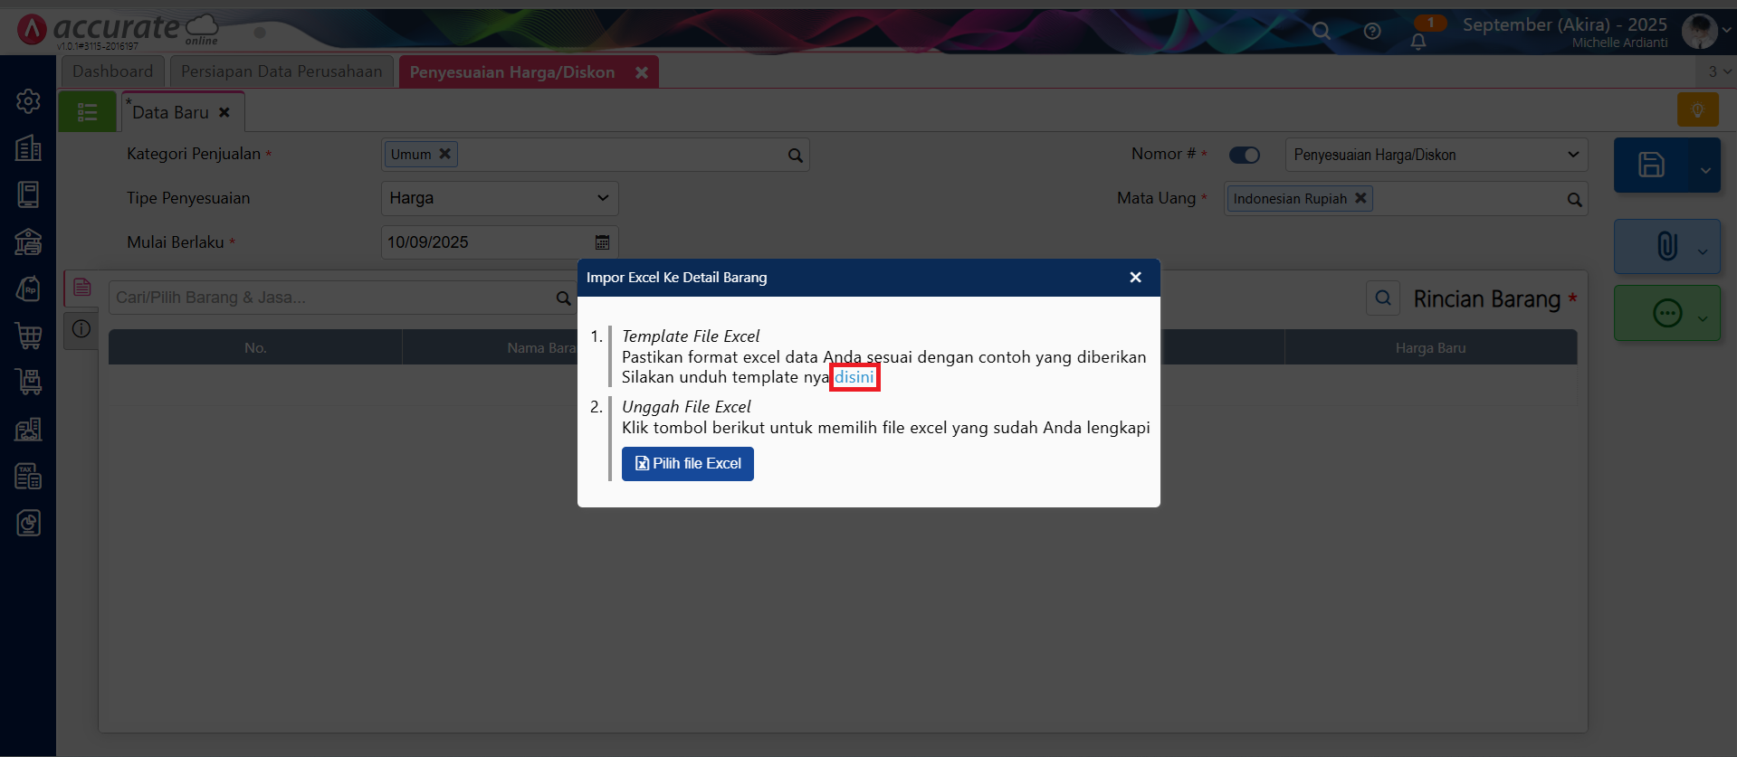Expand the Penyesuaian Harga/Diskon numbering dropdown
1737x757 pixels.
pos(1436,155)
